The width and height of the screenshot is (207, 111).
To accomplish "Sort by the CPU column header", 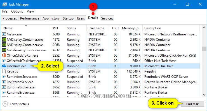I will tap(115, 28).
